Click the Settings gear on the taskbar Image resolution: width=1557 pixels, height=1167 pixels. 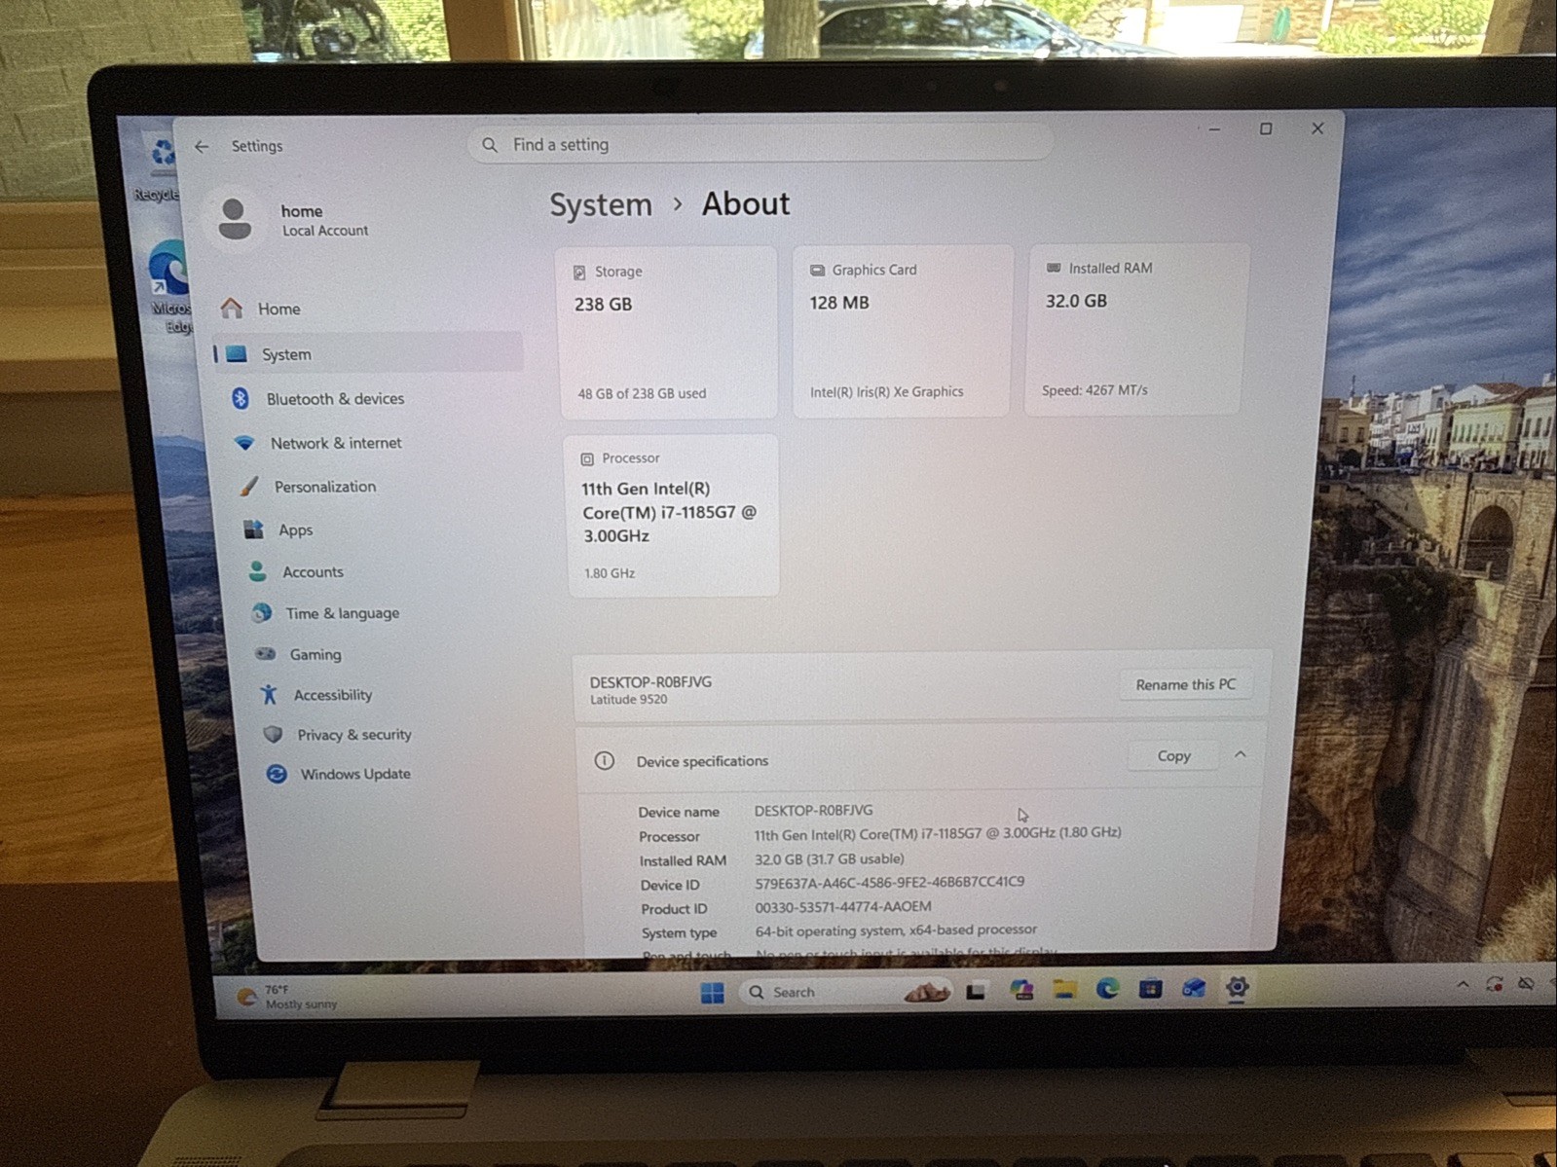coord(1237,988)
